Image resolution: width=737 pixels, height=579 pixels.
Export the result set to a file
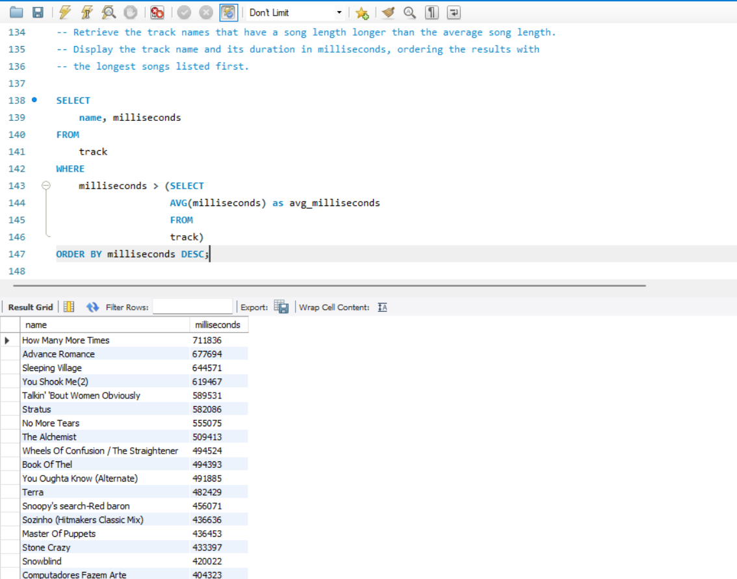[x=281, y=307]
